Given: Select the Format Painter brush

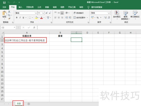Looking at the screenshot, I should [9, 19].
